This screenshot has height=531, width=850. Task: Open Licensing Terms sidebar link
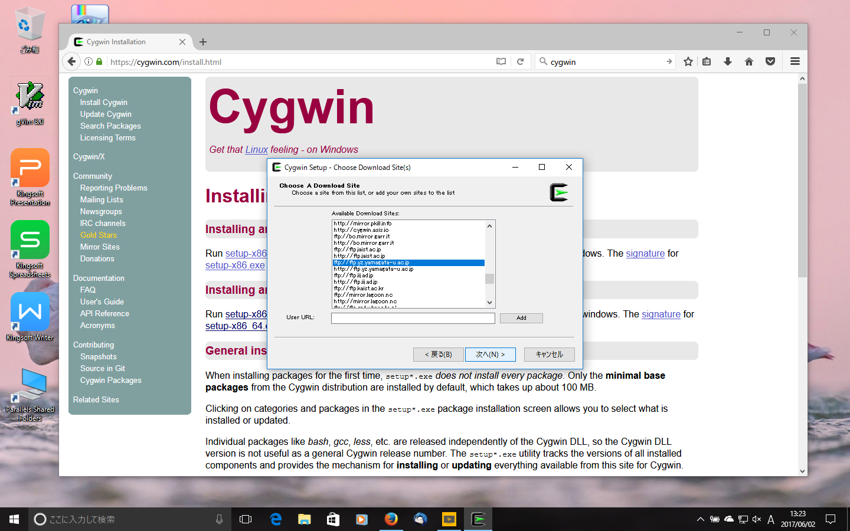click(x=108, y=137)
